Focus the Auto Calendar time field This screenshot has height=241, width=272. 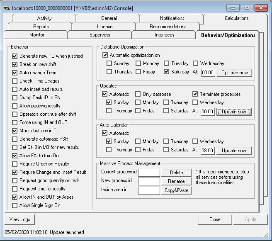pos(207,151)
